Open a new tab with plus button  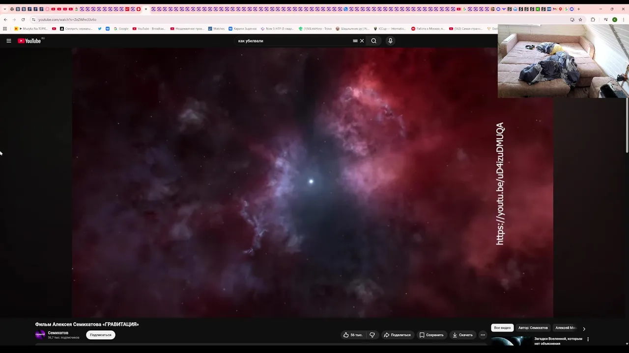[x=578, y=9]
